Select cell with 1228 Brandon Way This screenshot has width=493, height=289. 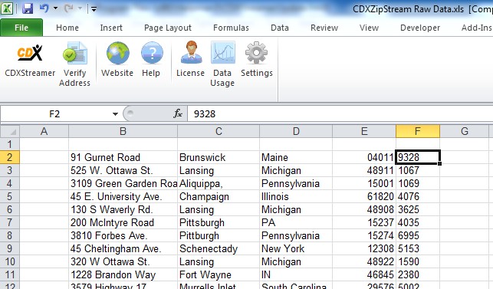pos(123,274)
